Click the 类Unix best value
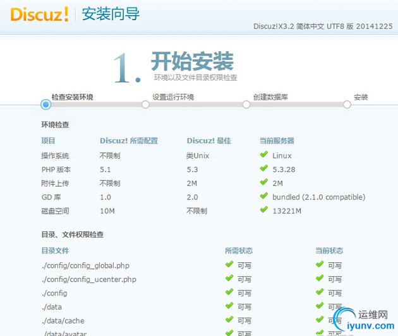The image size is (398, 336). [198, 156]
